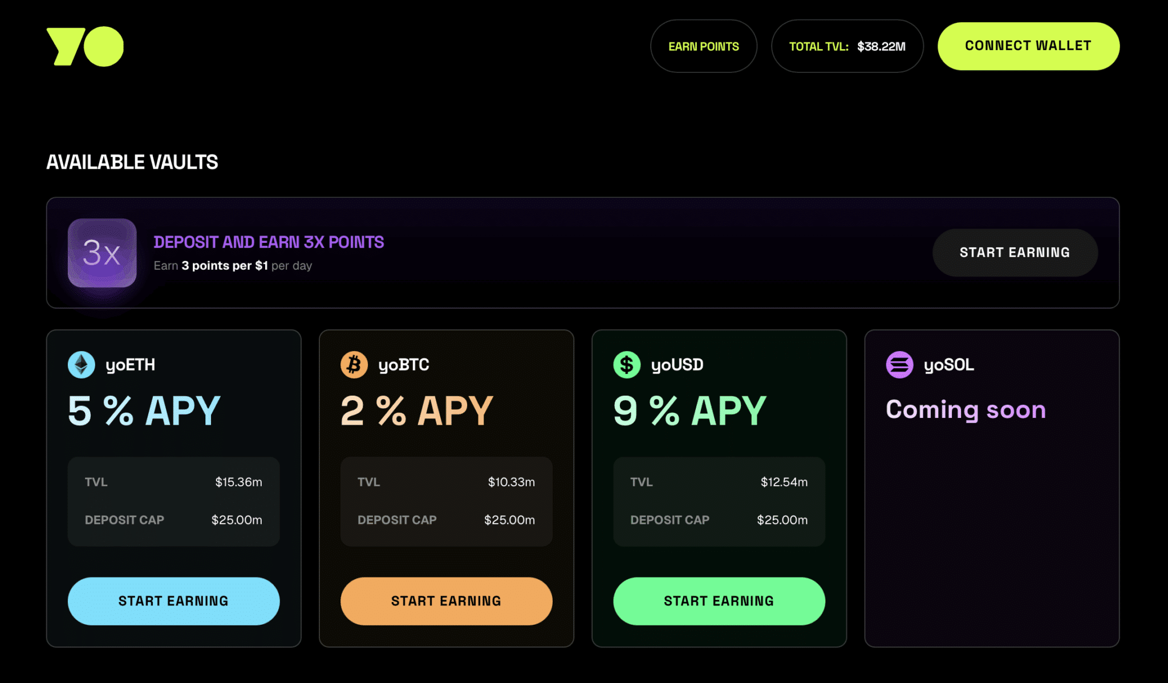Click the Deposit and Earn 3x Points heading
This screenshot has height=683, width=1168.
(x=269, y=242)
